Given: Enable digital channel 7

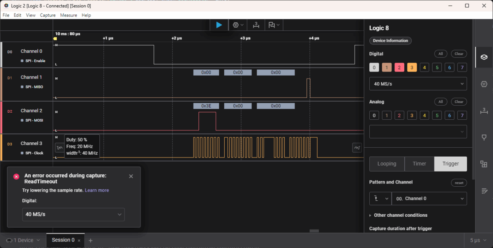Looking at the screenshot, I should (x=462, y=67).
